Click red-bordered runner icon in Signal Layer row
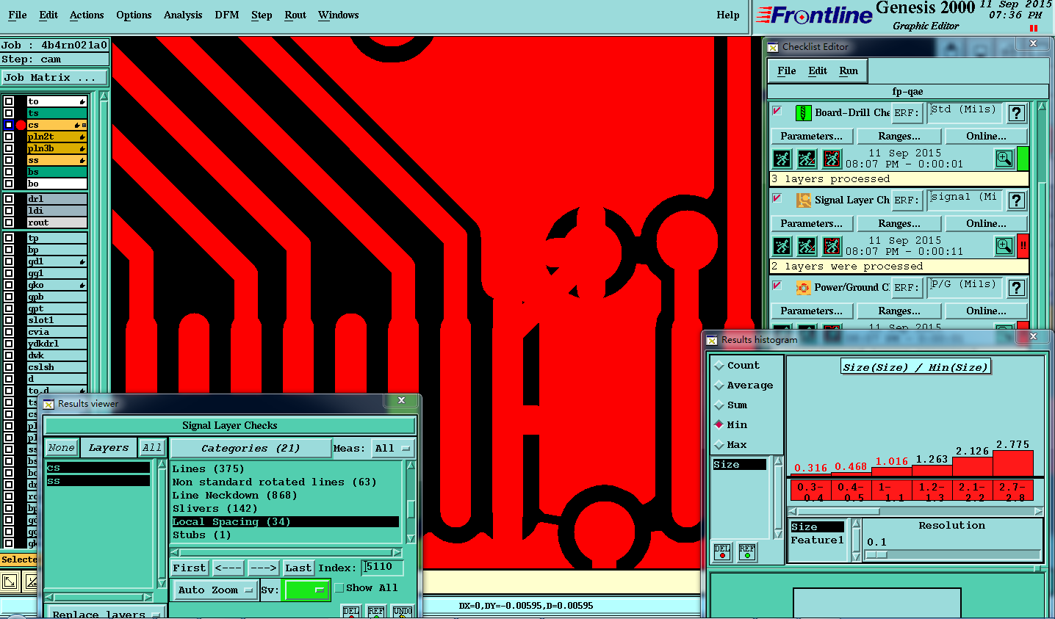Image resolution: width=1055 pixels, height=619 pixels. tap(832, 246)
